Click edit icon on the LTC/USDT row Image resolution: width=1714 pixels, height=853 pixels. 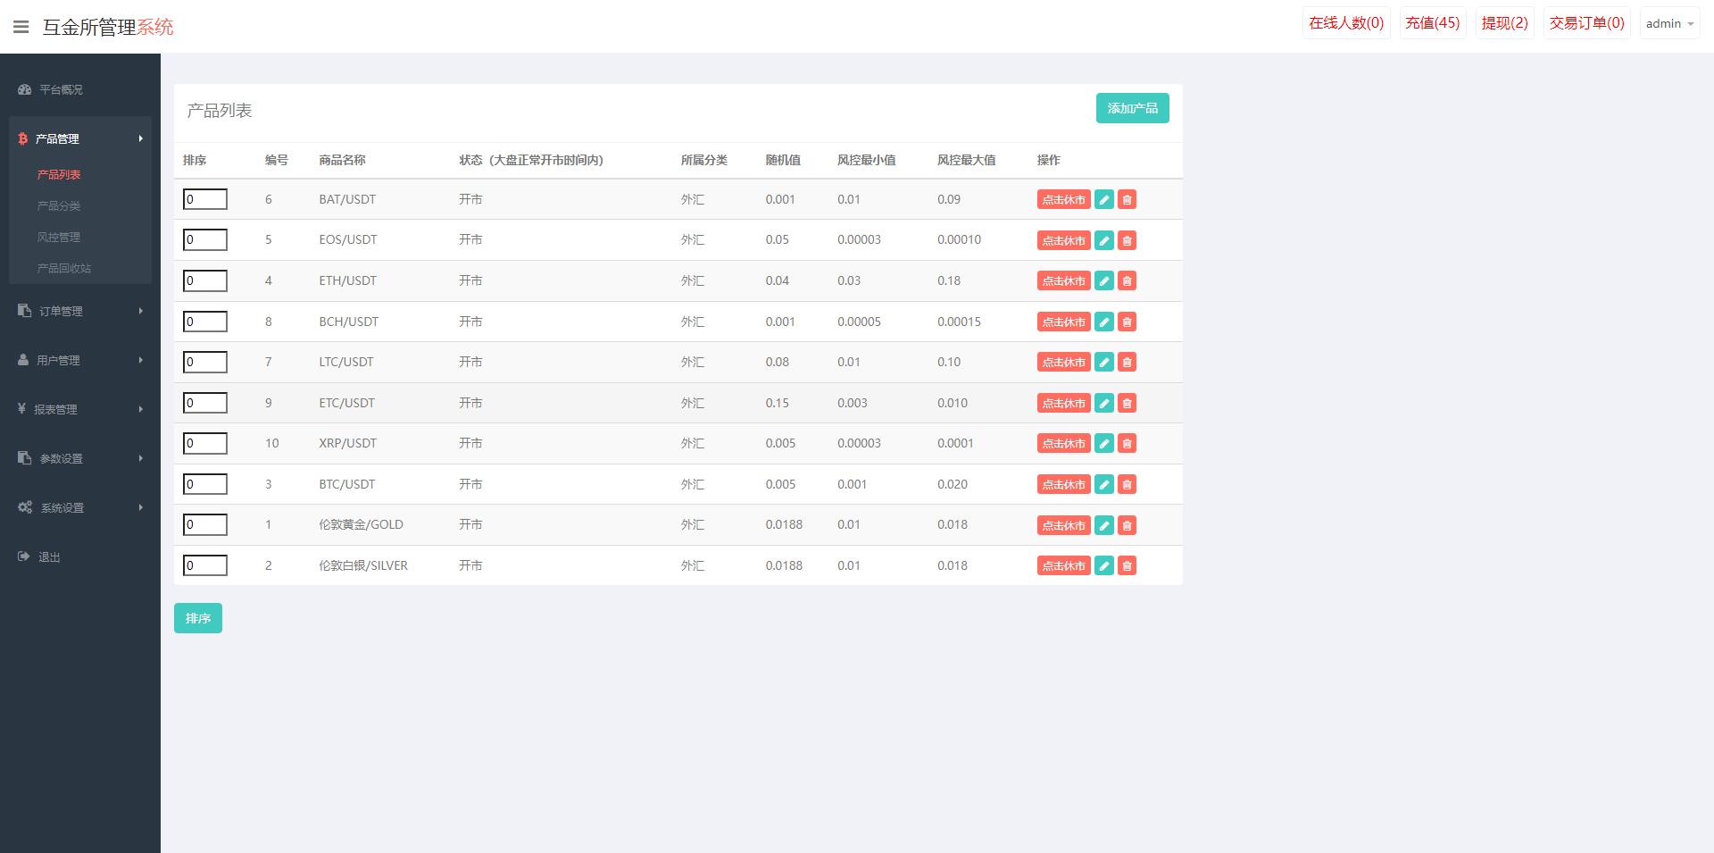coord(1104,363)
